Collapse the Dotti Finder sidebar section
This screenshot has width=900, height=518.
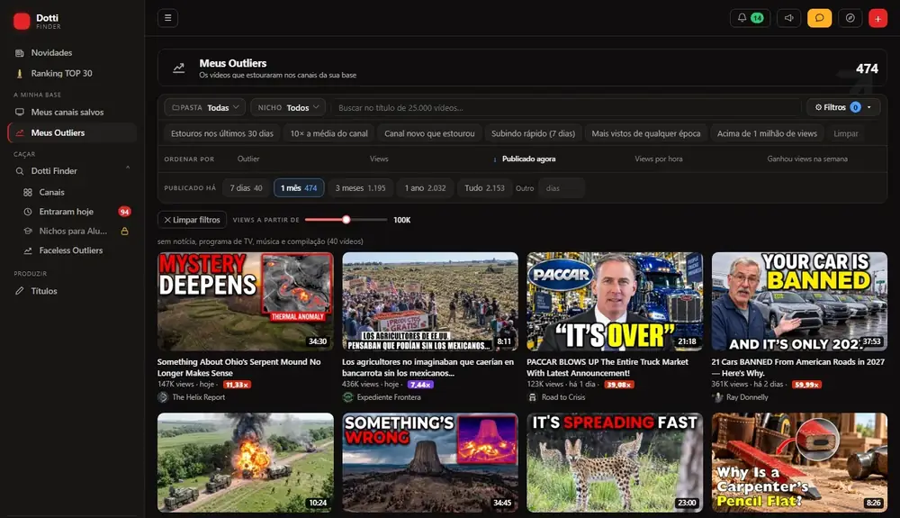click(128, 168)
